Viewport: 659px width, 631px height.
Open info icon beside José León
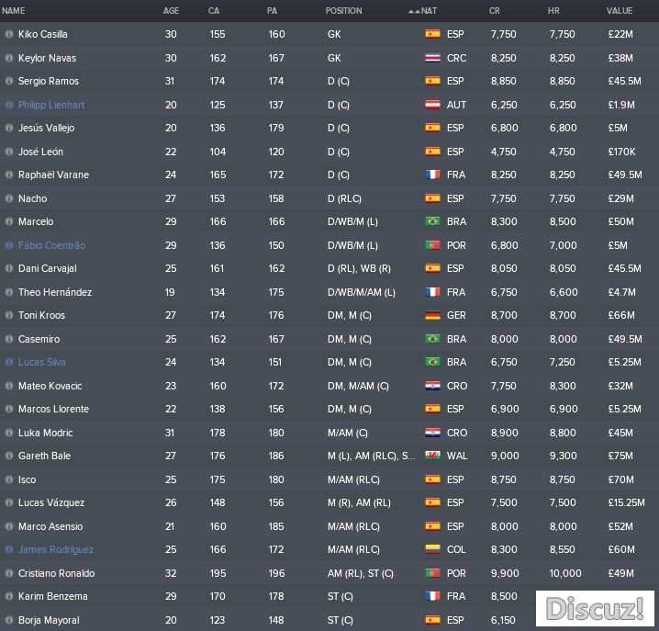coord(9,152)
